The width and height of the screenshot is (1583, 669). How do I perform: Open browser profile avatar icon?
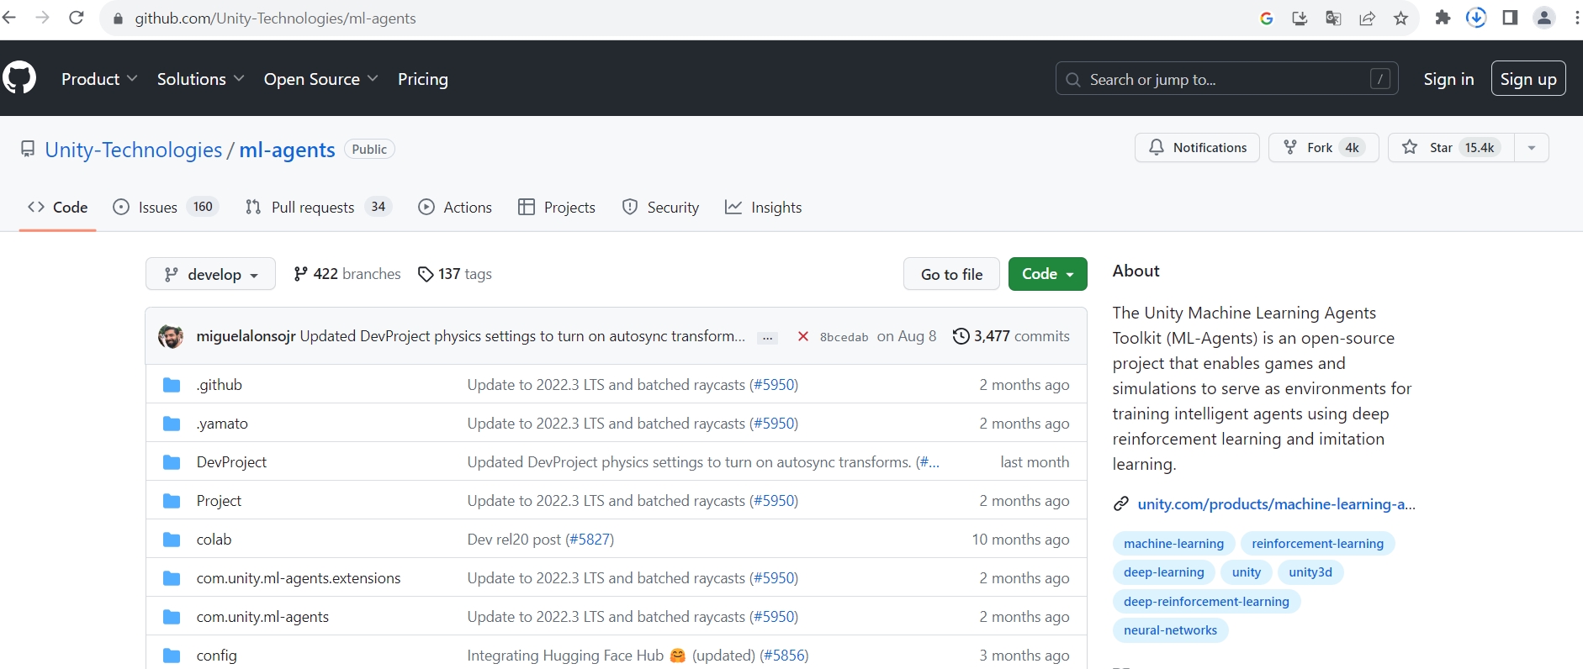(1544, 18)
